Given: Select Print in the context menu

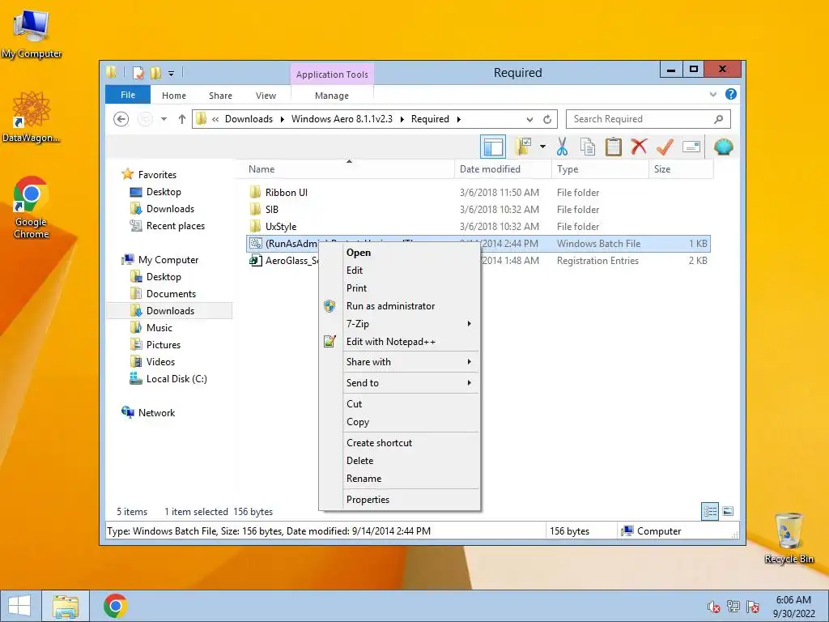Looking at the screenshot, I should pyautogui.click(x=400, y=288).
